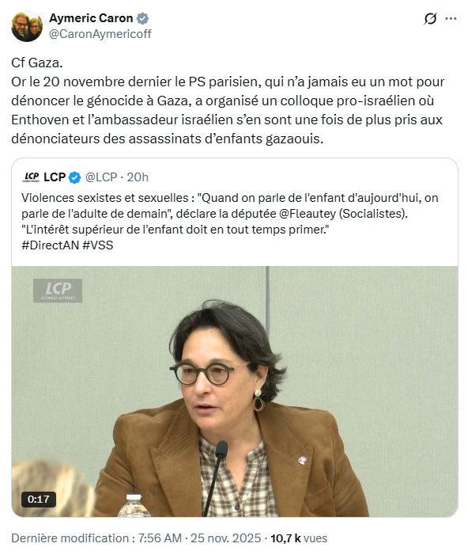Open the three-dot more options menu
This screenshot has height=551, width=468.
pos(451,19)
